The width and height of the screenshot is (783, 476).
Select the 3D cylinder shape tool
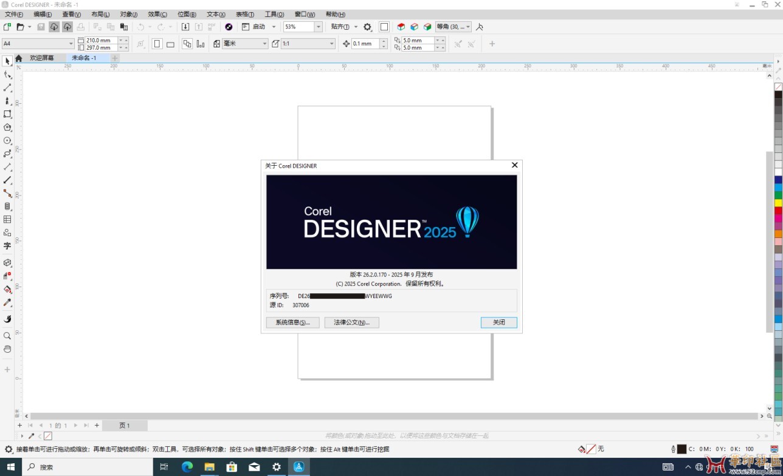pyautogui.click(x=7, y=206)
